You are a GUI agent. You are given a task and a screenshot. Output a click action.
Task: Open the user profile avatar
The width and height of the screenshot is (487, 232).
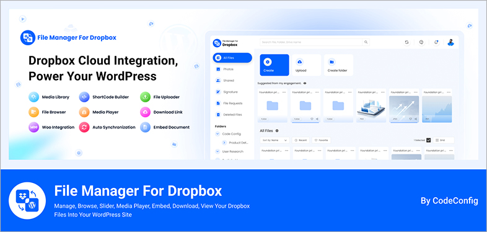pyautogui.click(x=450, y=42)
